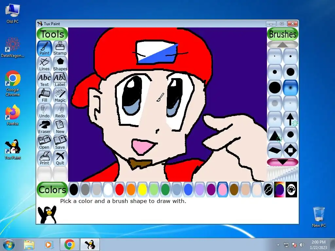Select the Paint tool
Viewport: 335px width, 251px height.
coord(44,48)
